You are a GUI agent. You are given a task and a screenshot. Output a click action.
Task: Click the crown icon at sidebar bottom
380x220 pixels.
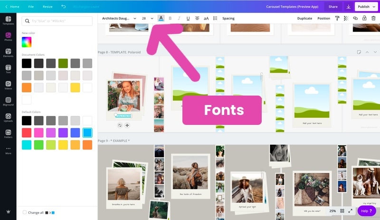(x=8, y=211)
